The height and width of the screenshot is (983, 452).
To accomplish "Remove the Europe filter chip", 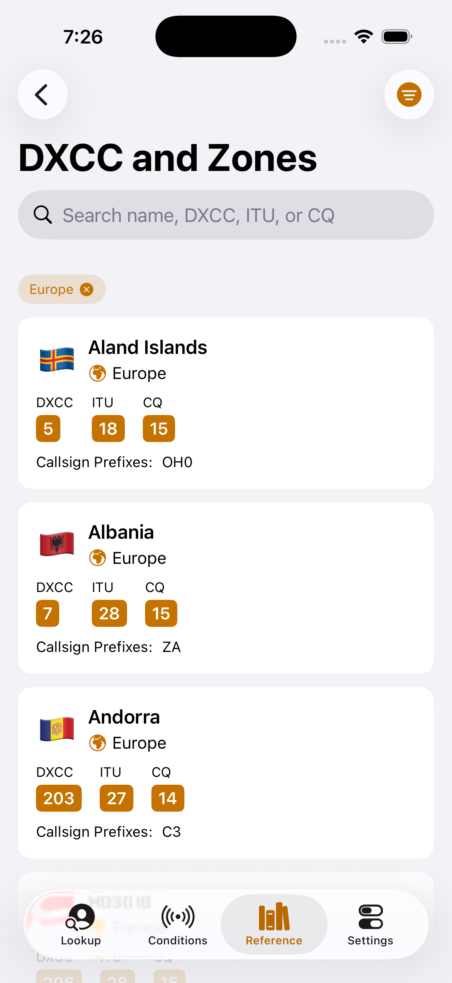I will click(x=87, y=290).
